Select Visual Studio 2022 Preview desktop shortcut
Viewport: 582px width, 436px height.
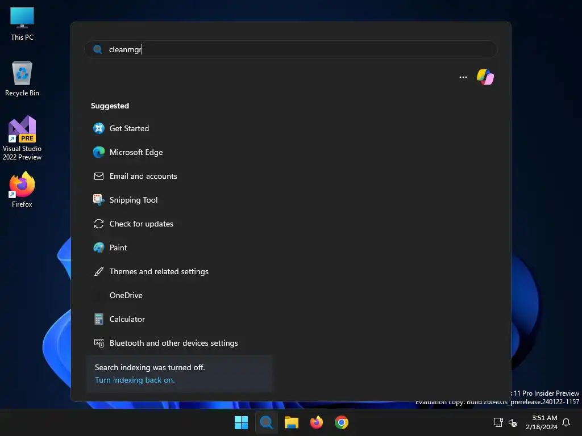[22, 138]
